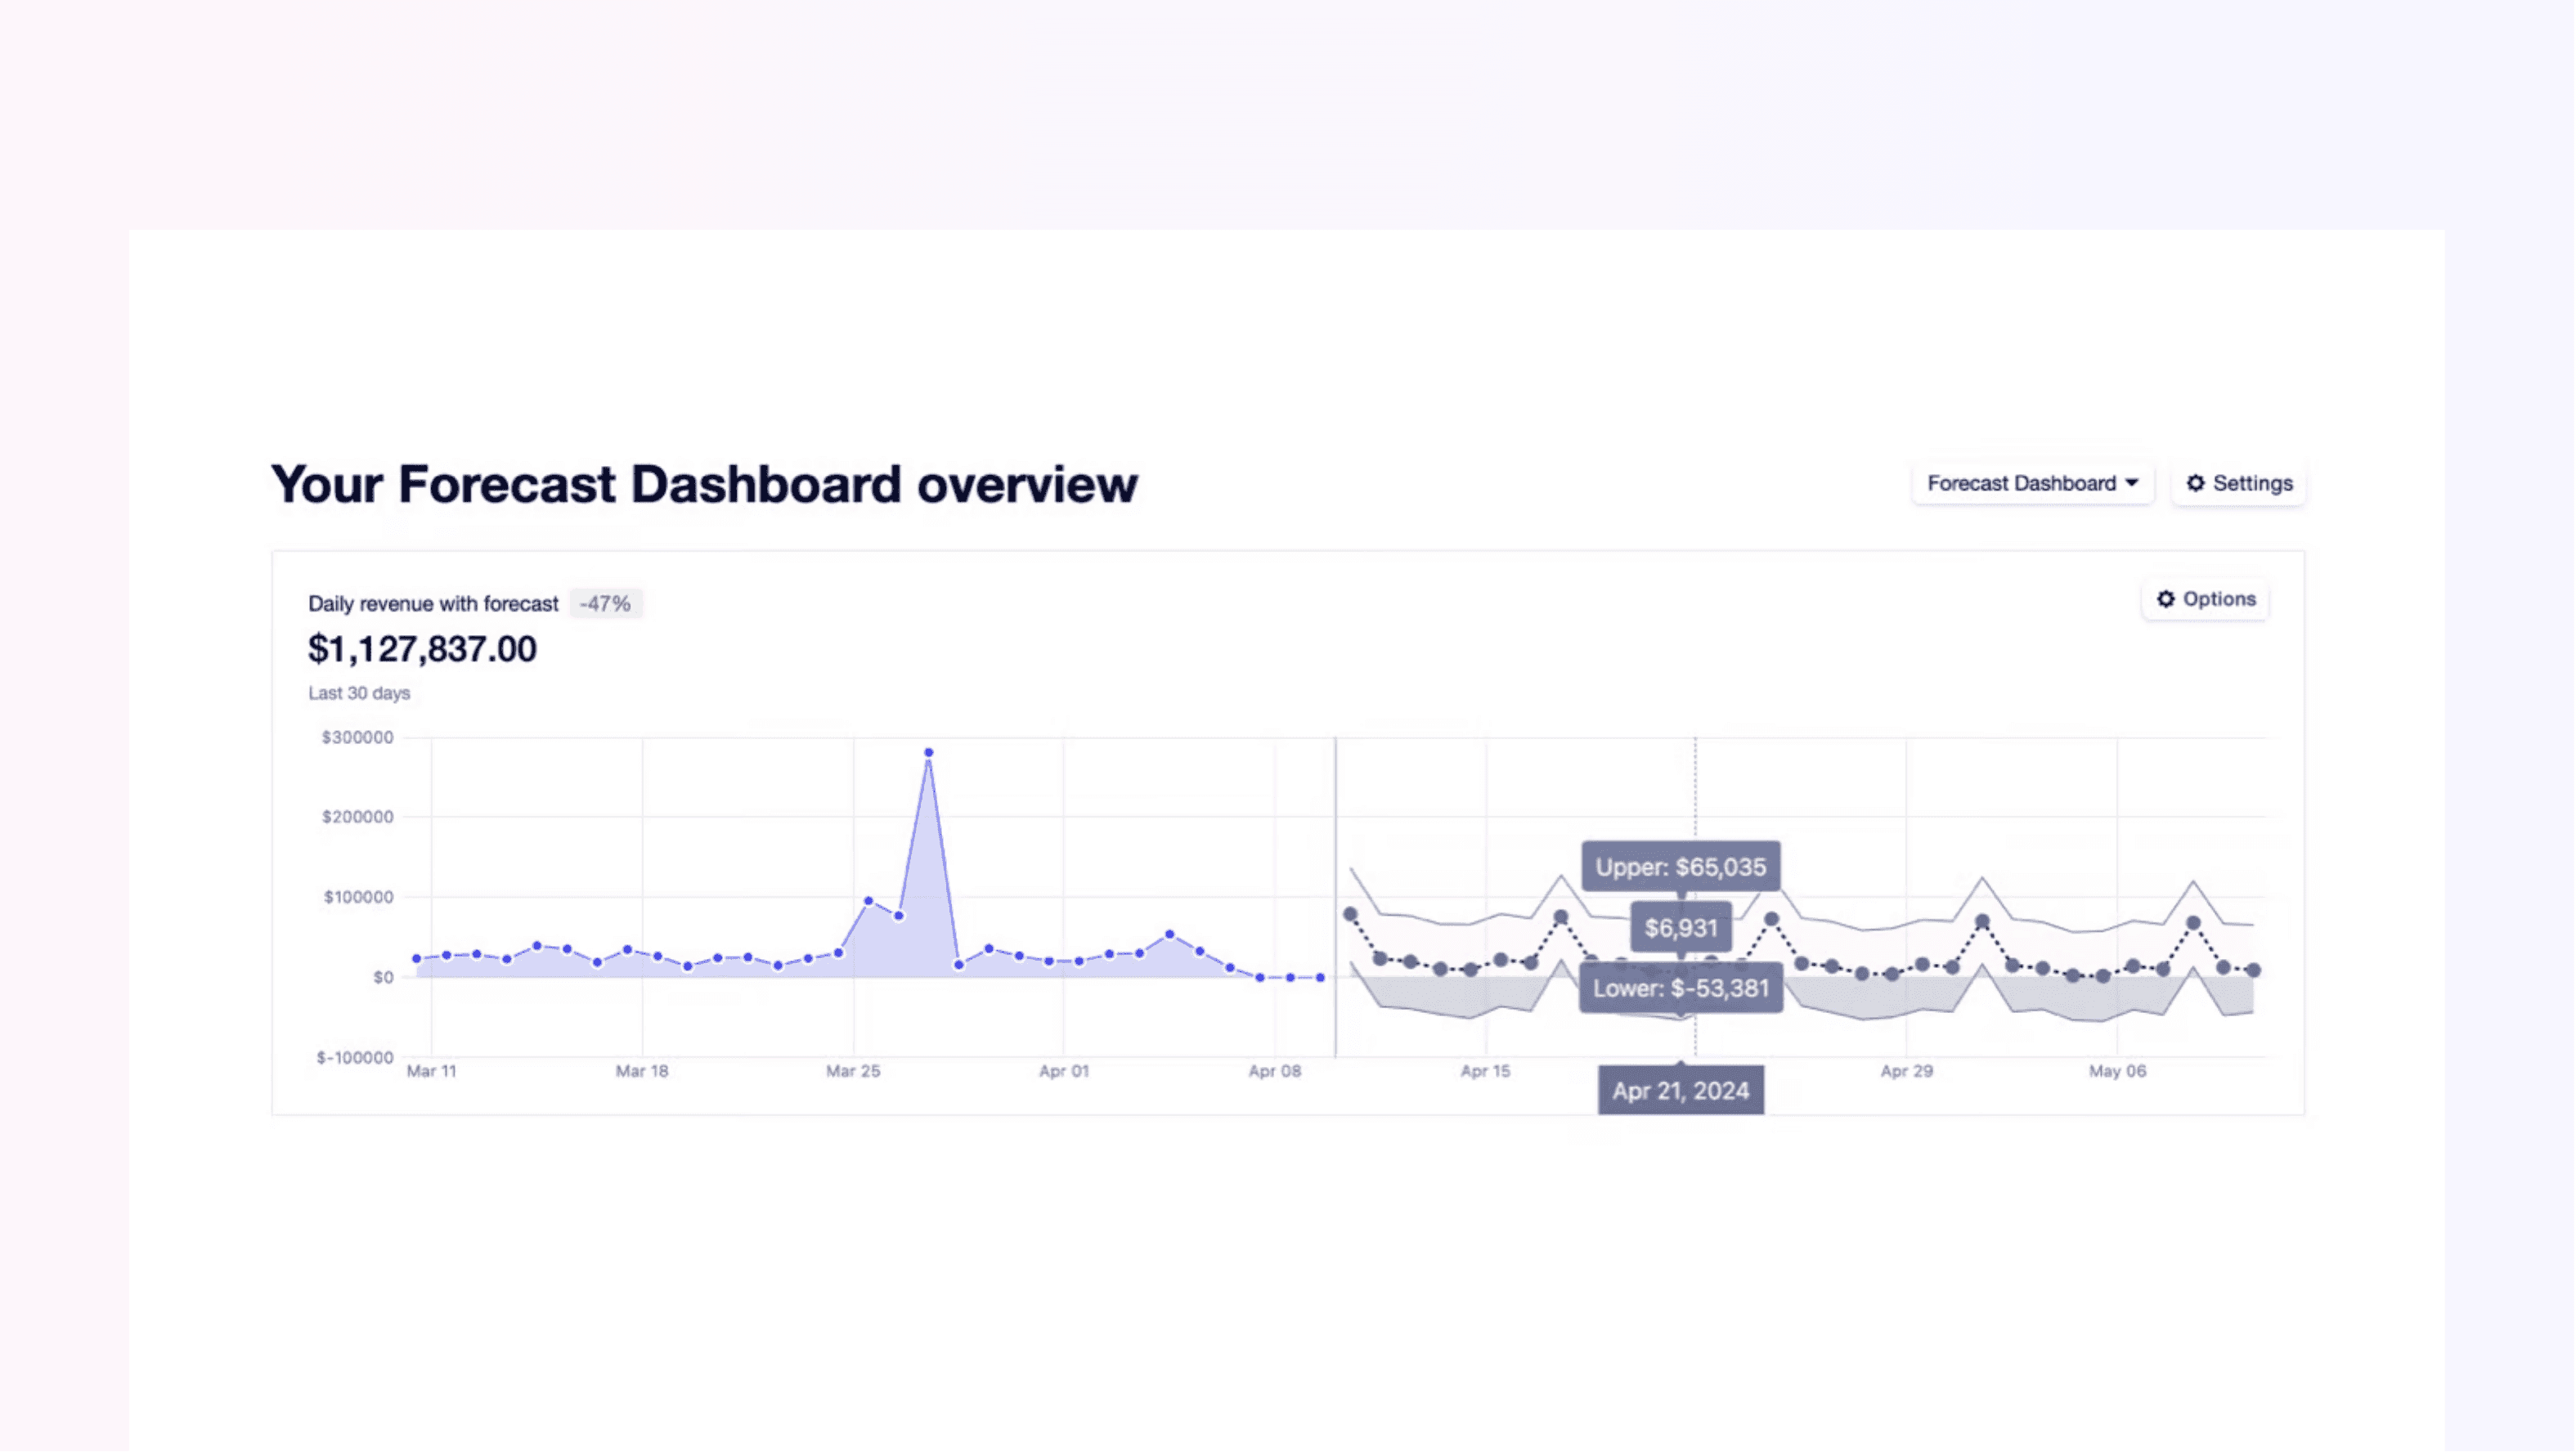Click the last forecast data point
This screenshot has width=2576, height=1452.
[x=2253, y=970]
